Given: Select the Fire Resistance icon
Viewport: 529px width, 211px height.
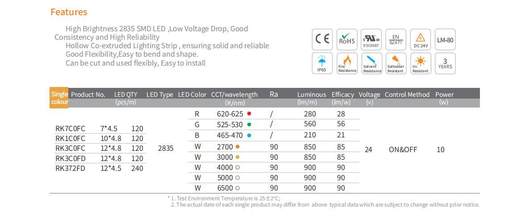Looking at the screenshot, I should tap(347, 63).
